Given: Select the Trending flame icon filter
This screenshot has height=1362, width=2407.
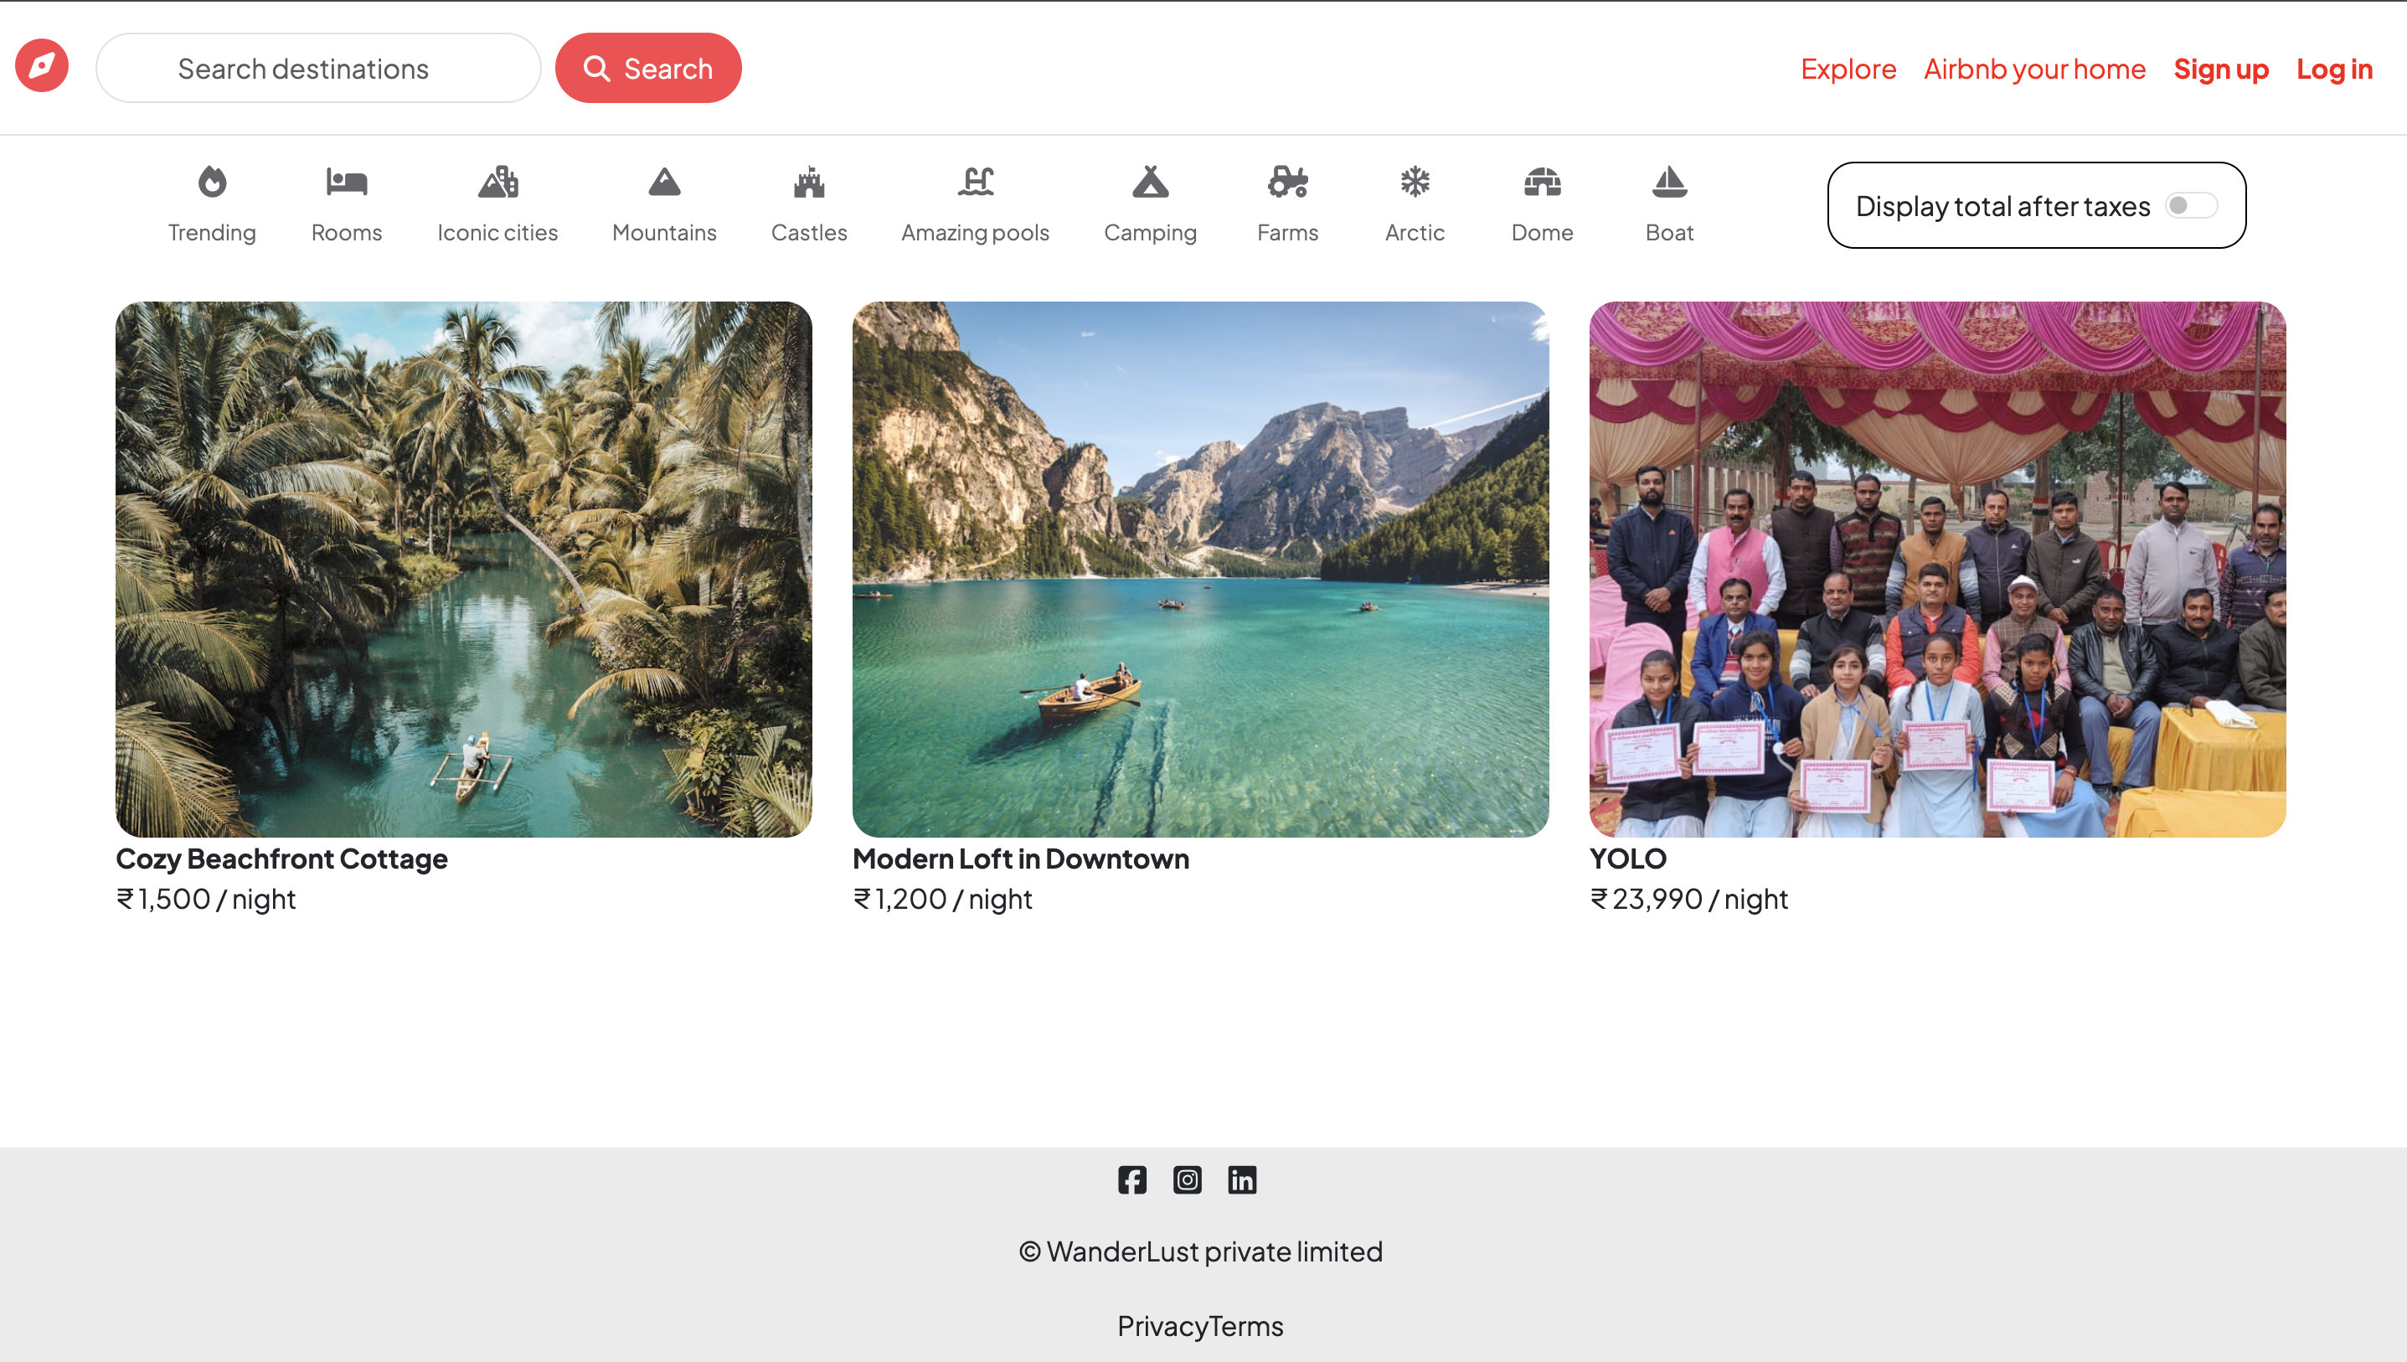Looking at the screenshot, I should pos(212,182).
